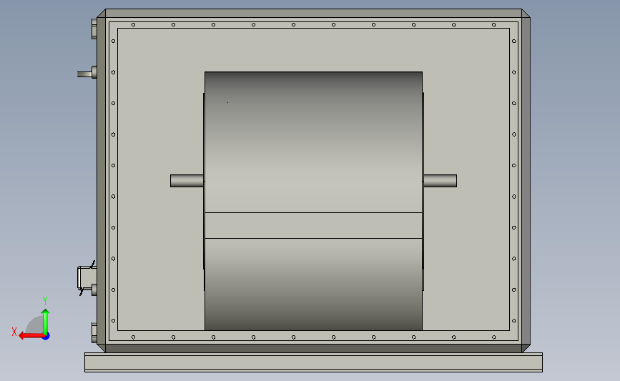Click the green Y axis arrow of the triad
620x381 pixels.
pos(46,322)
